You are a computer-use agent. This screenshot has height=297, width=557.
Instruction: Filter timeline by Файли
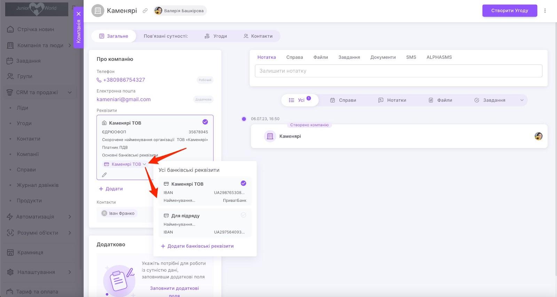pos(440,100)
